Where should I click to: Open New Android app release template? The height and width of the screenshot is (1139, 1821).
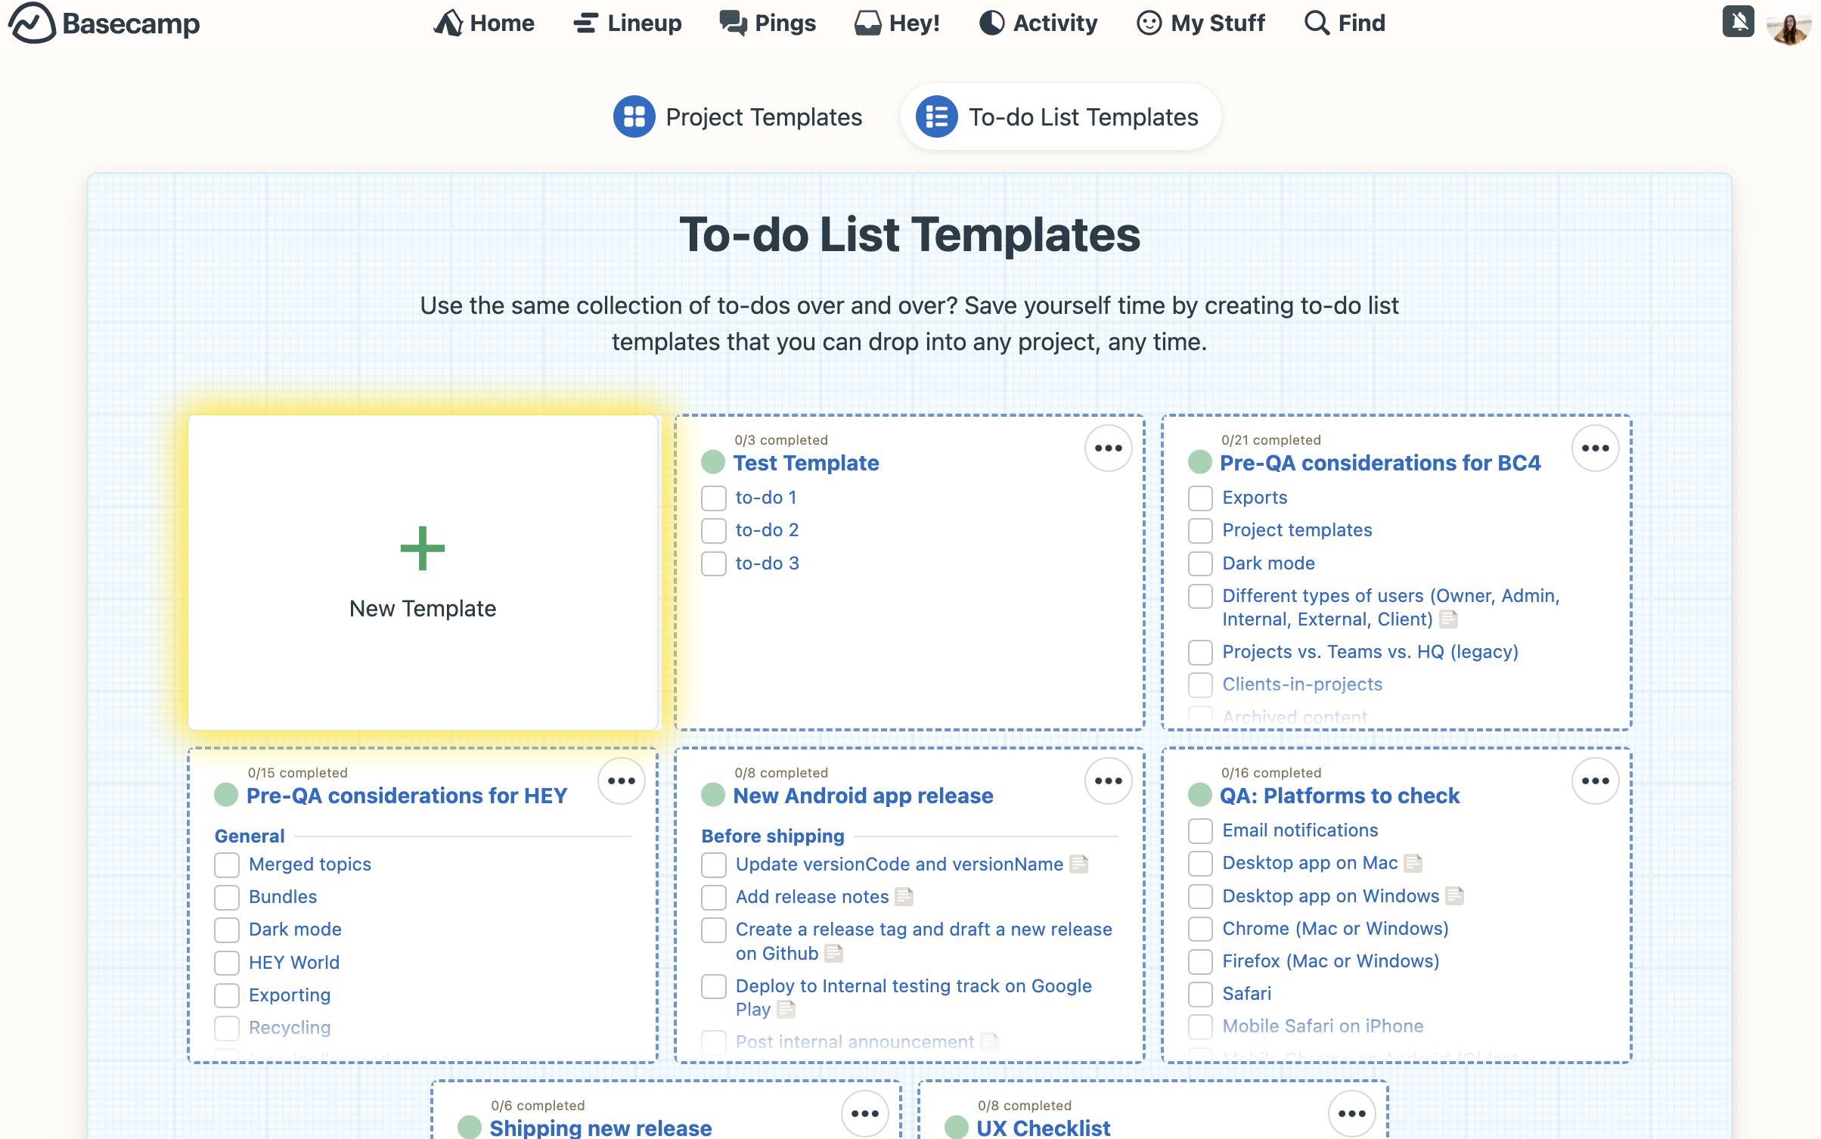[x=863, y=796]
